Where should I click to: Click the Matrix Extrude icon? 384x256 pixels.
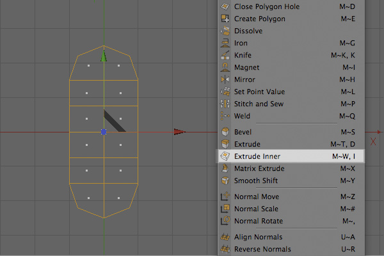225,168
